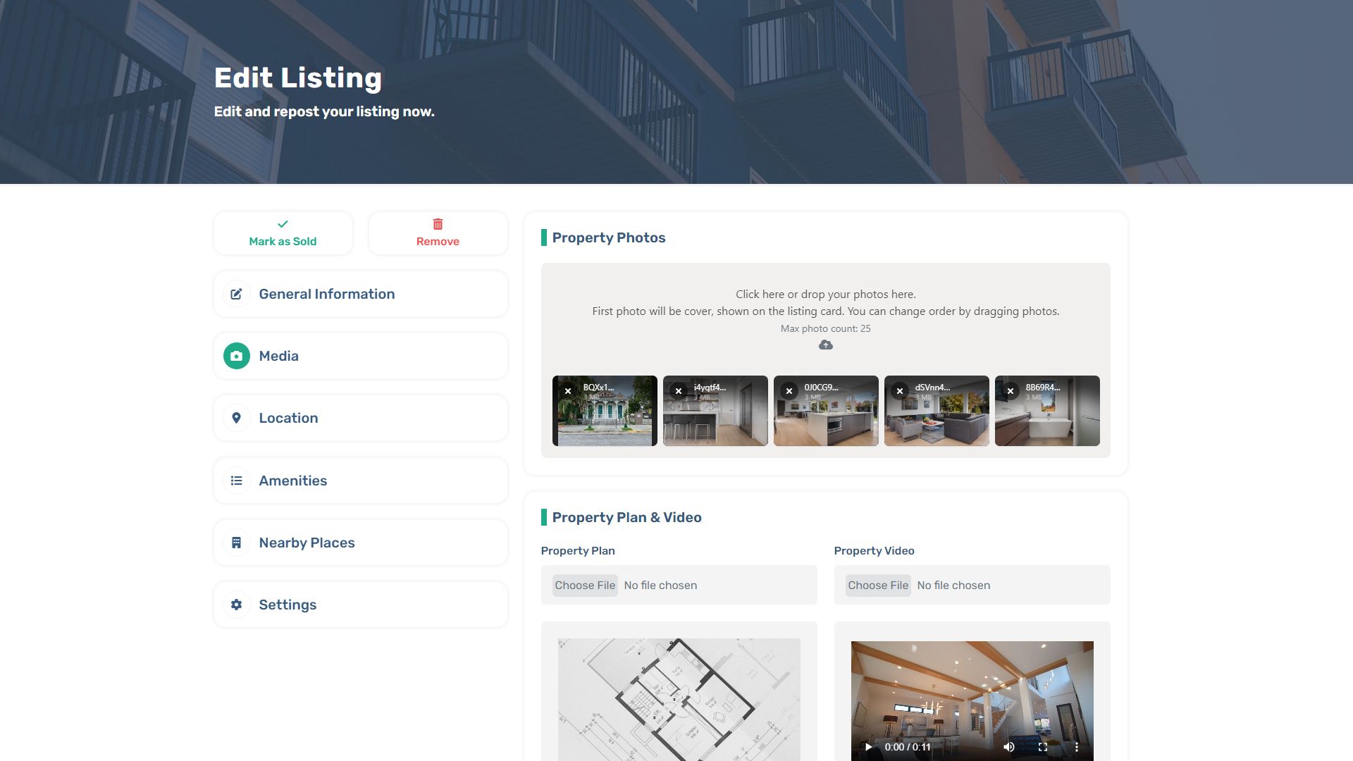
Task: Remove the 0J0CG9 photo via X
Action: pyautogui.click(x=789, y=391)
